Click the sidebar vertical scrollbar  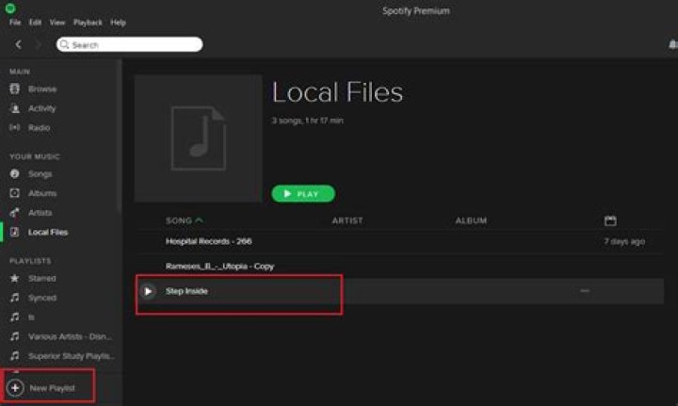[x=119, y=137]
